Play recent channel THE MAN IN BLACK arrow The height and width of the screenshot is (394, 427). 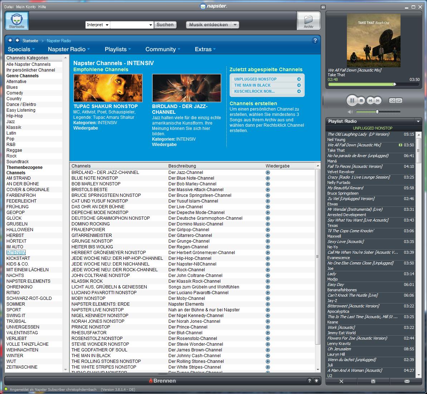(299, 85)
